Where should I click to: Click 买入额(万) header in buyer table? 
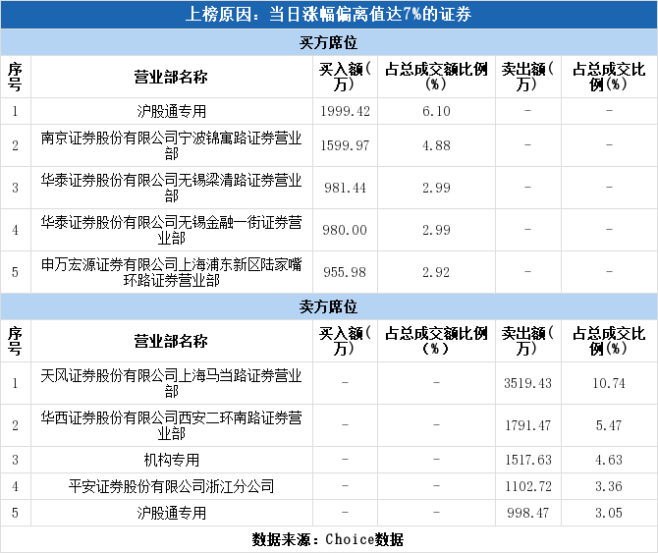pos(345,77)
